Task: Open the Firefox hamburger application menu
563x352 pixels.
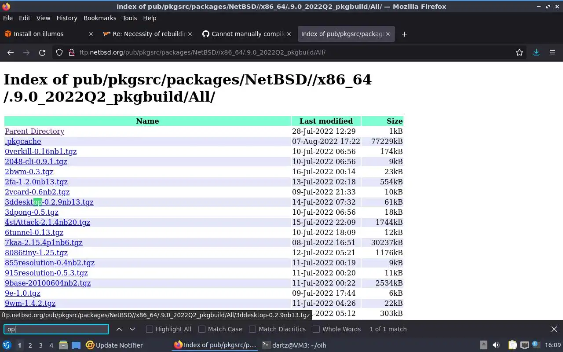Action: (x=552, y=52)
